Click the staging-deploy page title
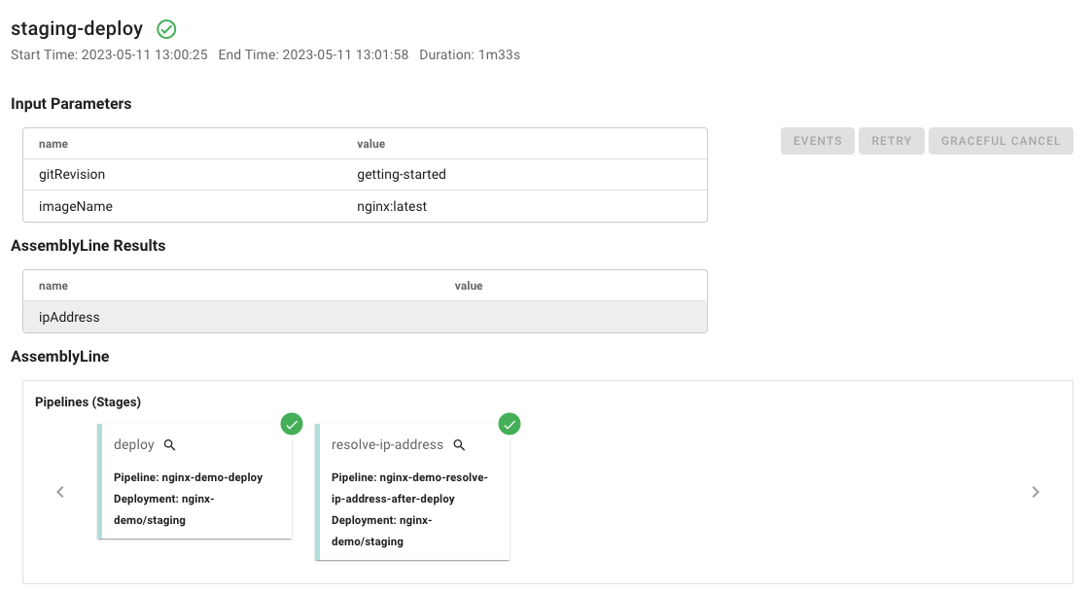1091x592 pixels. [77, 29]
